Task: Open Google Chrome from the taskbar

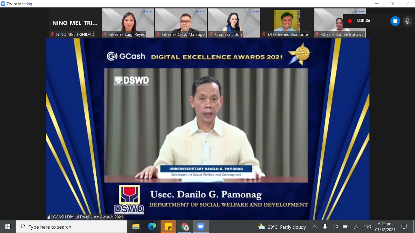Action: point(185,227)
